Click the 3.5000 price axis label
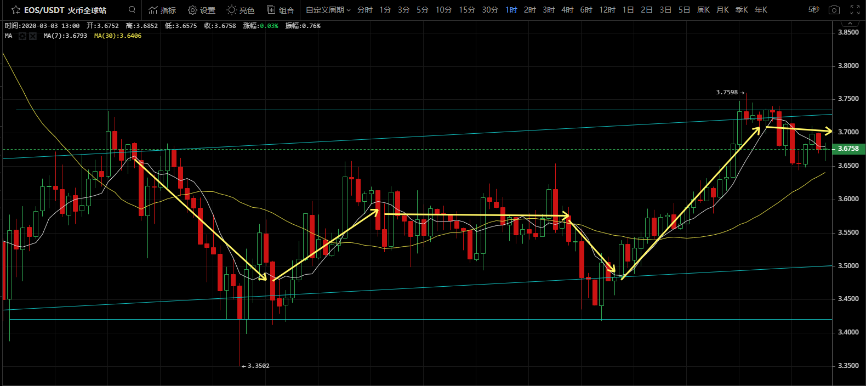 pyautogui.click(x=848, y=266)
